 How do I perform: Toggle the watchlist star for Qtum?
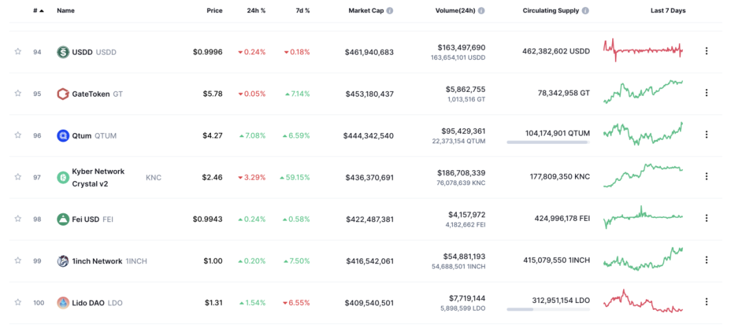coord(18,135)
